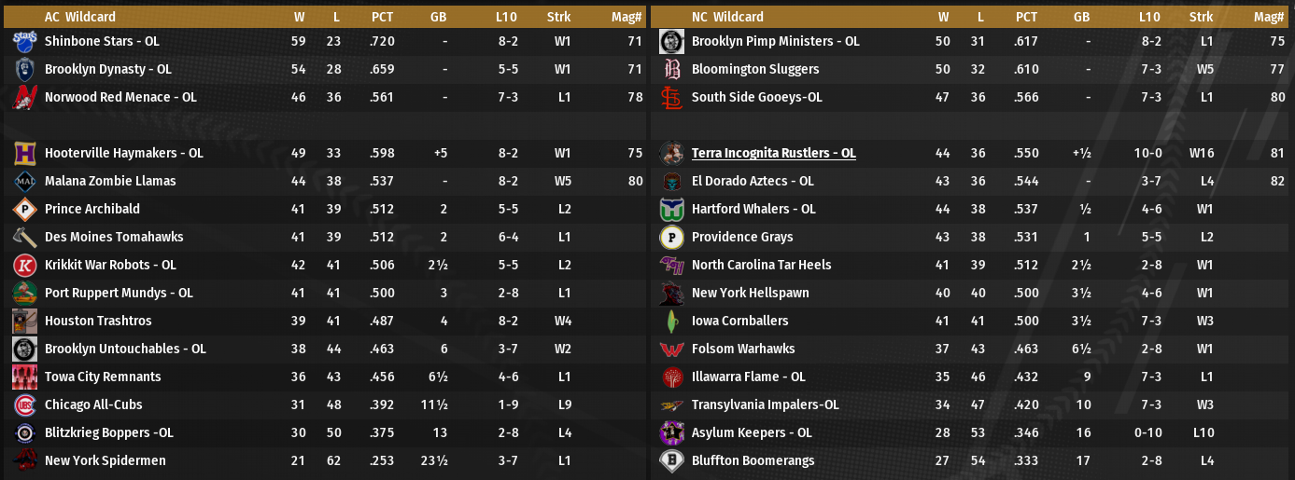This screenshot has width=1295, height=480.
Task: Open the Brooklyn Dynasty team link
Action: (x=107, y=69)
